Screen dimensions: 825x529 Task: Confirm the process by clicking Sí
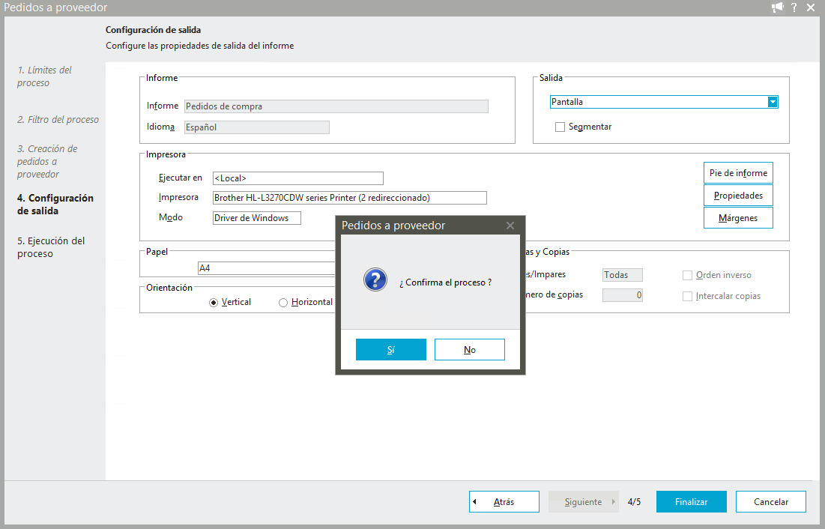(x=391, y=349)
